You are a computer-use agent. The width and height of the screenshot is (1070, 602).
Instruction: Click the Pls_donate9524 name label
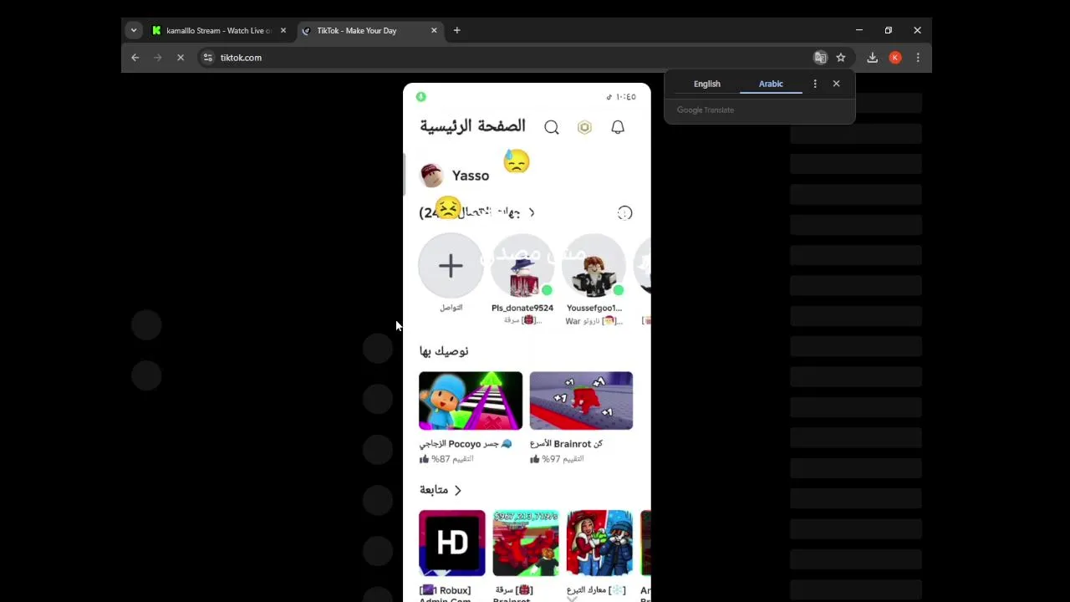[x=522, y=308]
